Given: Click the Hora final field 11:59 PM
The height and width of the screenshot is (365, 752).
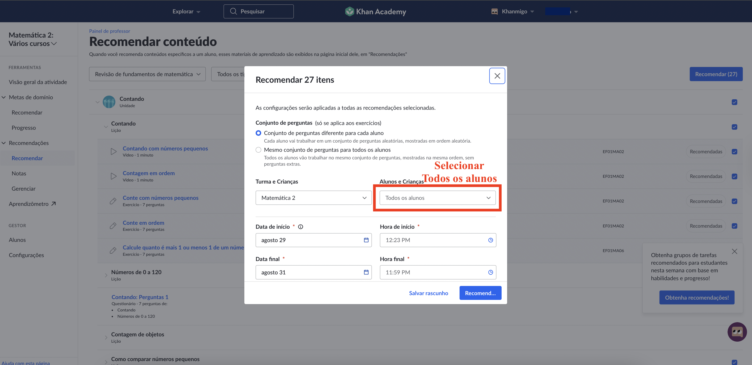Looking at the screenshot, I should 437,272.
